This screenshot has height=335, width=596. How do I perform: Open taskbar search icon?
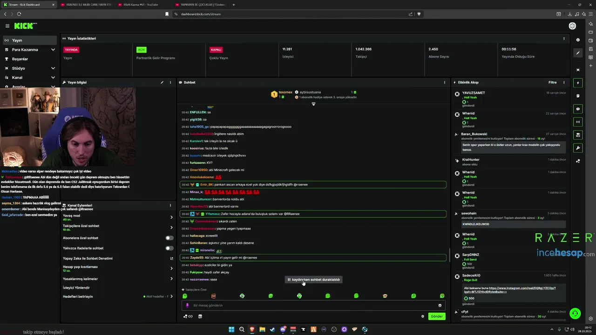(x=242, y=329)
